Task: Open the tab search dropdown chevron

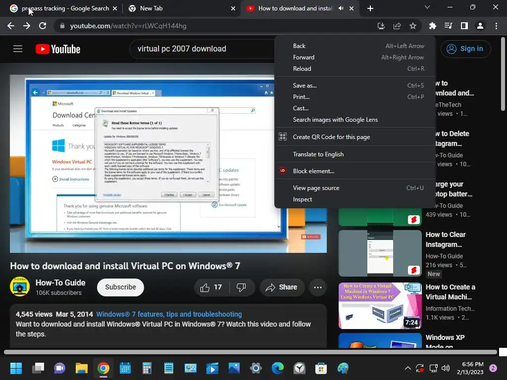Action: tap(427, 7)
